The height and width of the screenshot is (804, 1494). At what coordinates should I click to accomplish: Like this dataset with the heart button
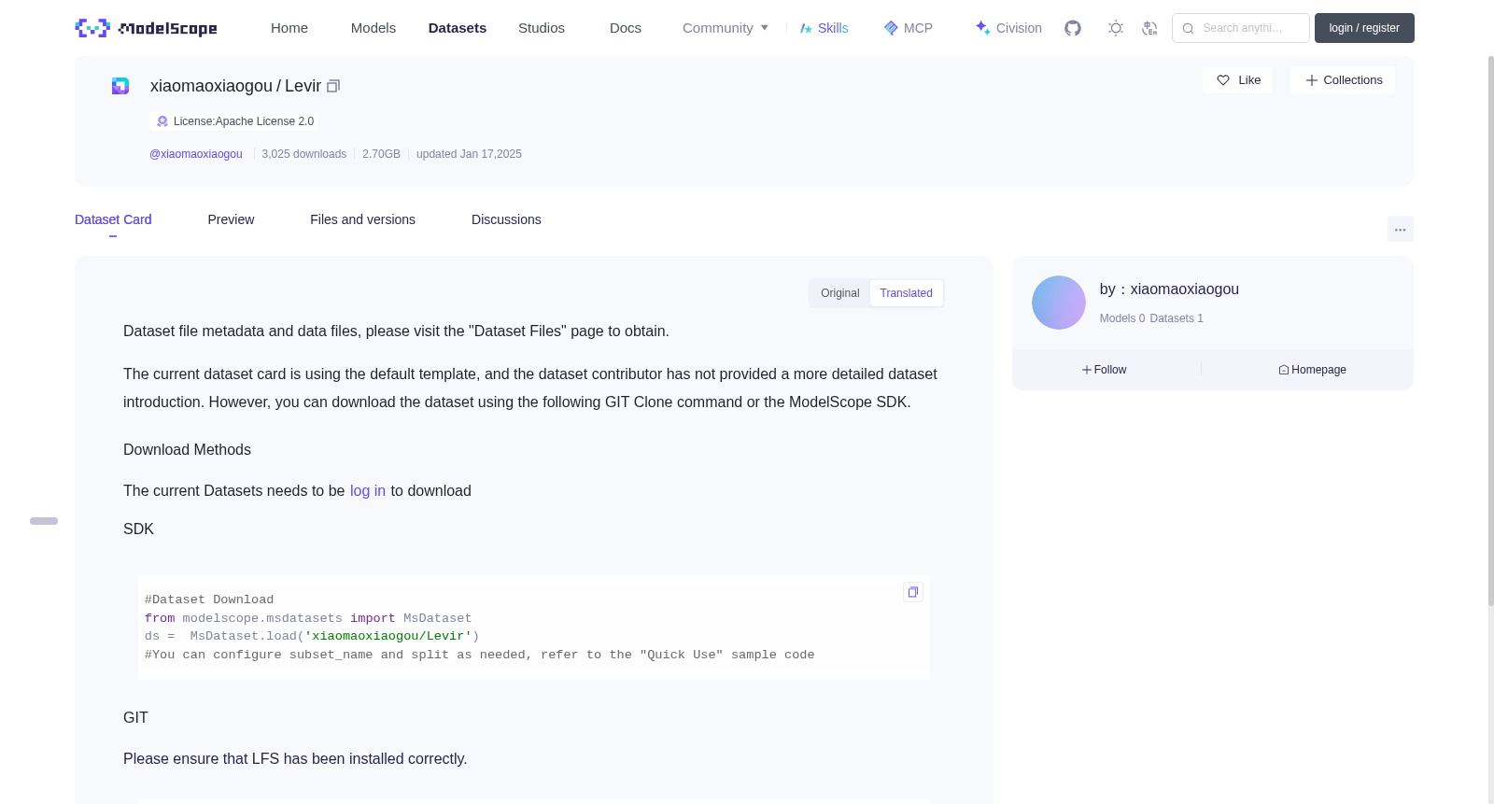click(1237, 80)
